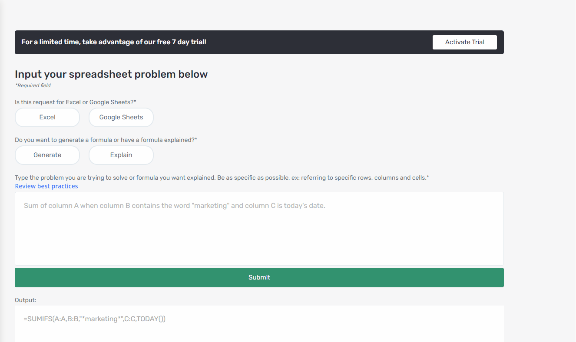
Task: Click the Excel or Google Sheets question label
Action: click(x=75, y=102)
